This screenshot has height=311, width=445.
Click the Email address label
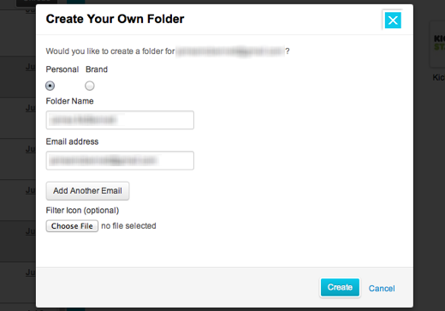pyautogui.click(x=72, y=141)
